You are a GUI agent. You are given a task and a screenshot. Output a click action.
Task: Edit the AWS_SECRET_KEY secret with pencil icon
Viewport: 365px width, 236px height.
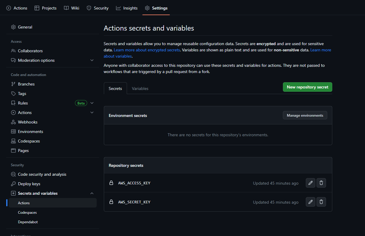tap(311, 202)
